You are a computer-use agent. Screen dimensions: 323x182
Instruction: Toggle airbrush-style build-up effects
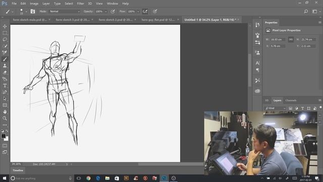pyautogui.click(x=145, y=12)
